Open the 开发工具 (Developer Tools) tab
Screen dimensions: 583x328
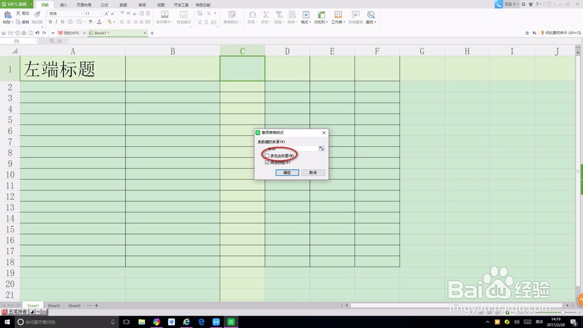181,5
